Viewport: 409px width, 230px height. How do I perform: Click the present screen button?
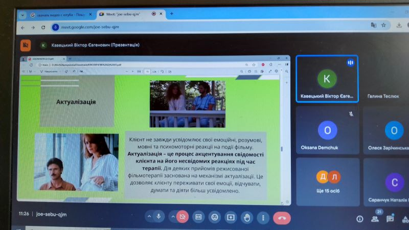click(x=231, y=218)
